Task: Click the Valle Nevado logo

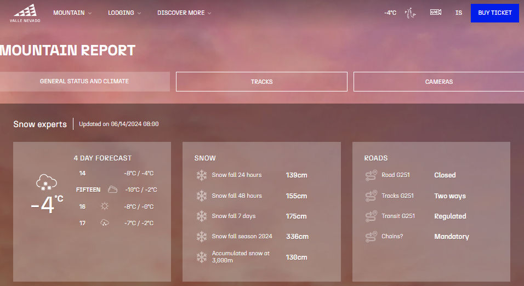Action: (x=25, y=13)
